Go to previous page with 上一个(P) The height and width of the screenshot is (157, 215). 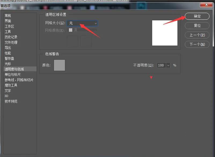[x=197, y=35]
